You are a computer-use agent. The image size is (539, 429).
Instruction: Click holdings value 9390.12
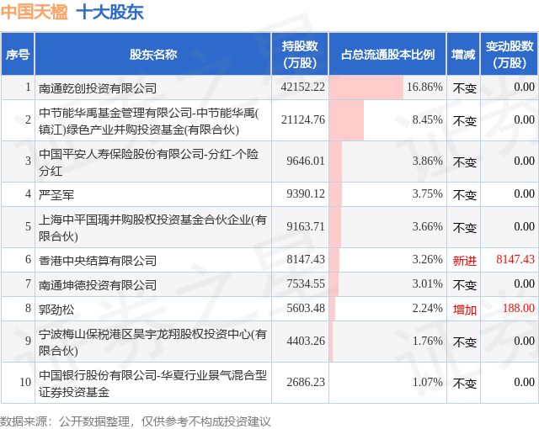(x=306, y=193)
